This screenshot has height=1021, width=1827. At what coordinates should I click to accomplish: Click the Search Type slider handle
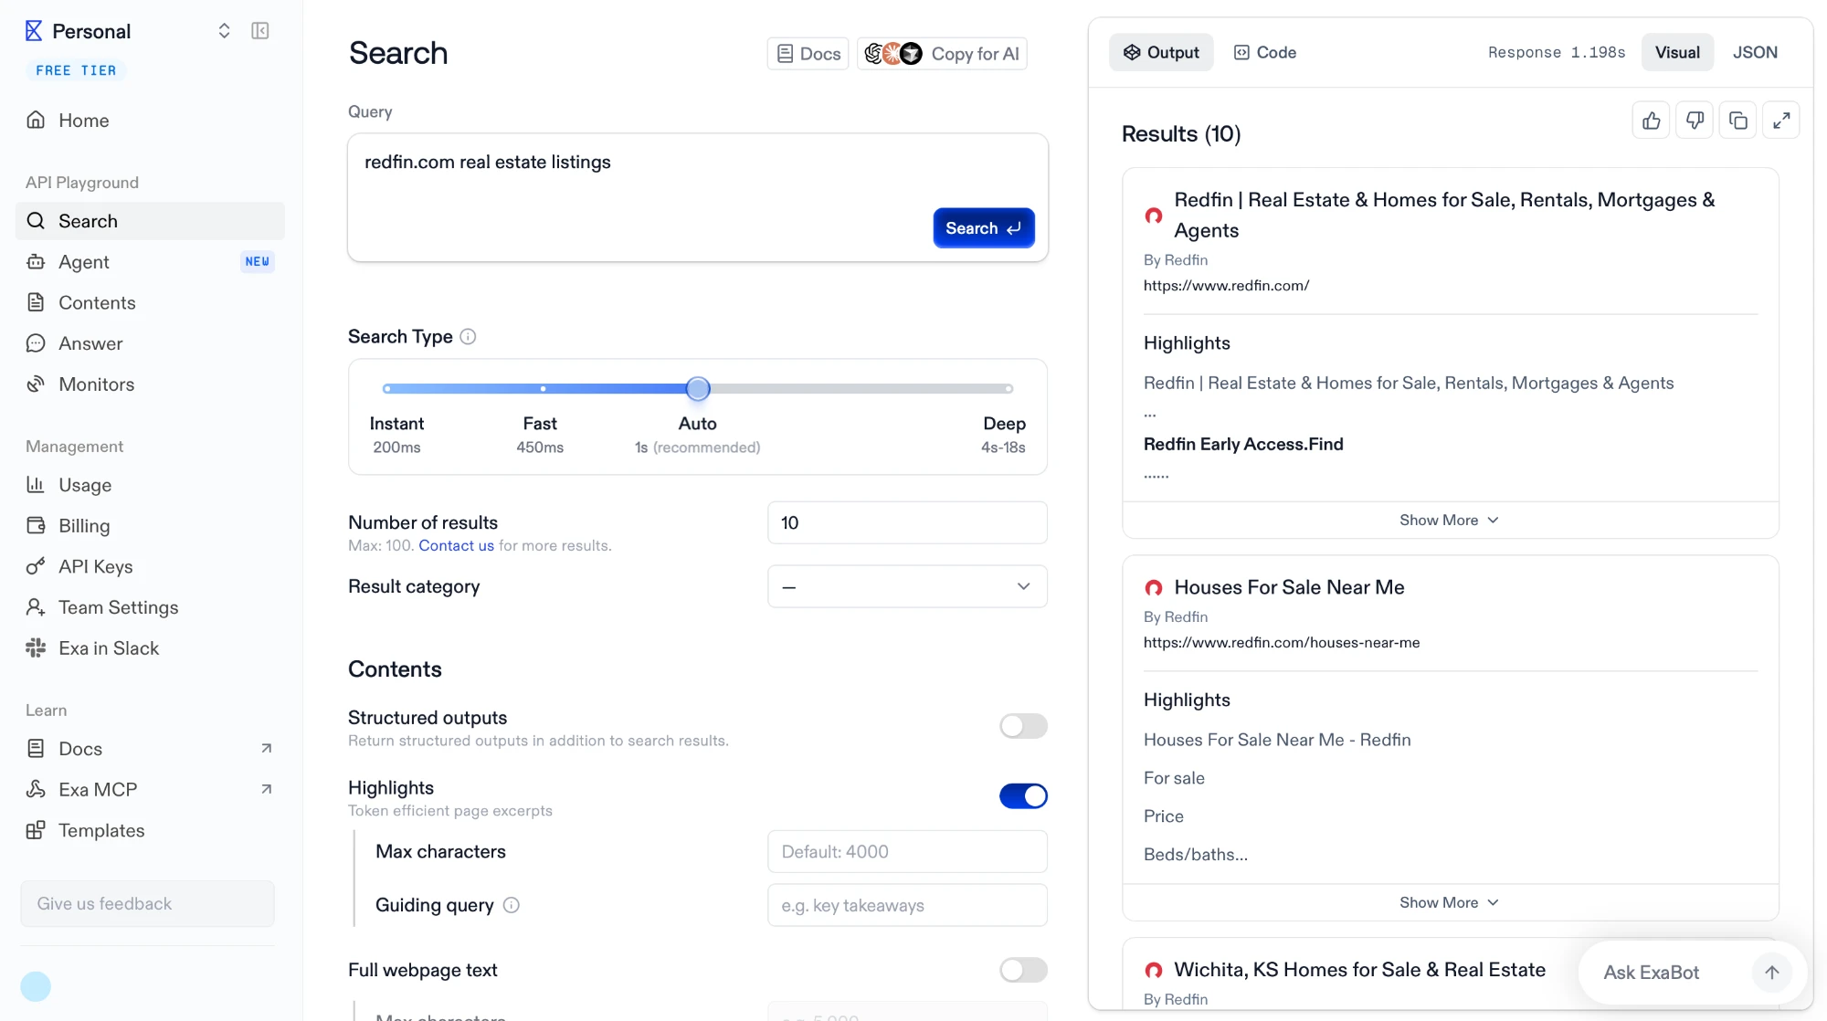[698, 389]
